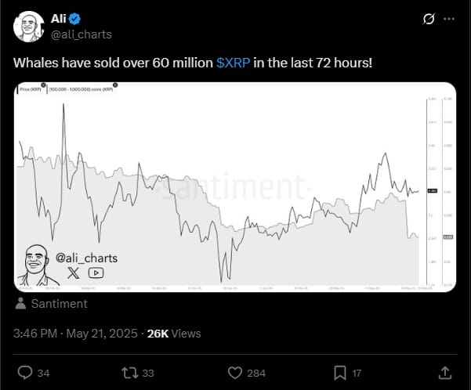
Task: Follow the $XRP cashtag link
Action: point(233,63)
